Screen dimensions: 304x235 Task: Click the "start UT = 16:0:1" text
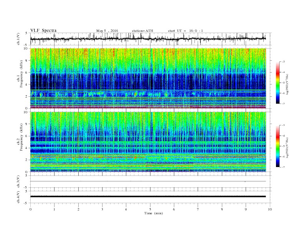click(185, 31)
